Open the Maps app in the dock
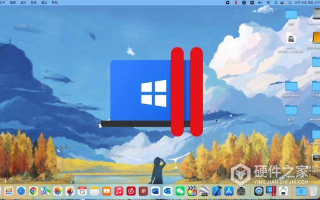The image size is (320, 200). click(45, 191)
